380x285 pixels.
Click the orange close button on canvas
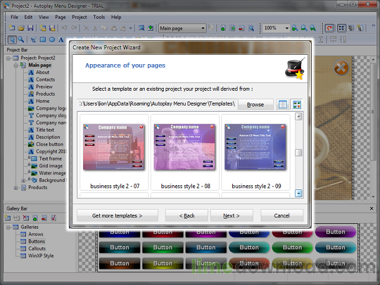click(340, 69)
